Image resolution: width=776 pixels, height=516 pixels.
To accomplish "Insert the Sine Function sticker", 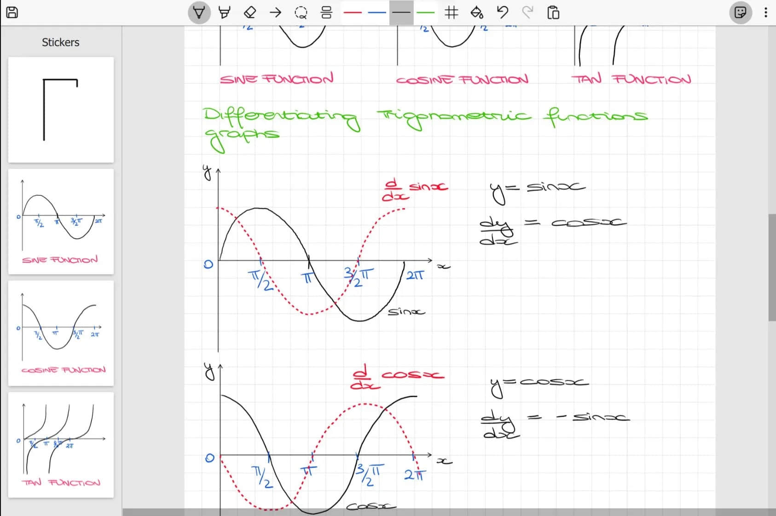I will point(61,222).
